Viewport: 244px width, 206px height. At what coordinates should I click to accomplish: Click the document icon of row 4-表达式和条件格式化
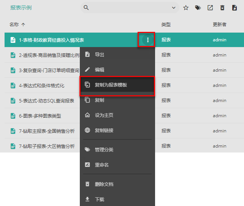click(13, 85)
